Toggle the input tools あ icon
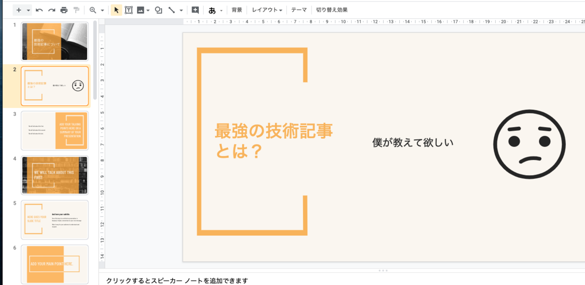Viewport: 585px width, 285px height. 211,9
